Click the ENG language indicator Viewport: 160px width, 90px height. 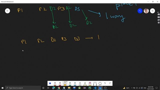coord(145,88)
